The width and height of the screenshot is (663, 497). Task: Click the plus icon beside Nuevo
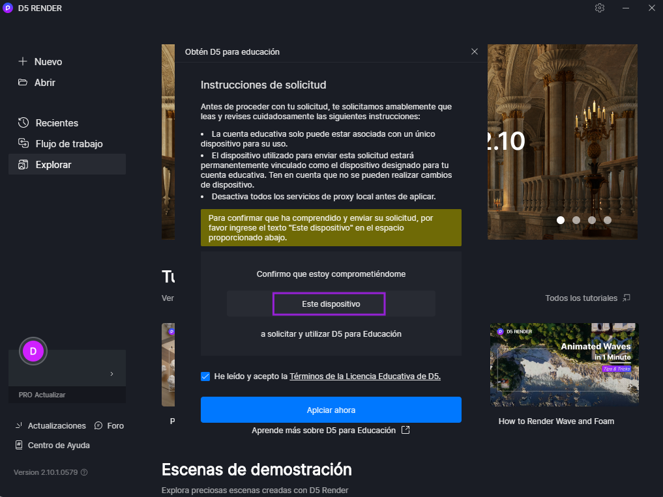click(x=23, y=62)
